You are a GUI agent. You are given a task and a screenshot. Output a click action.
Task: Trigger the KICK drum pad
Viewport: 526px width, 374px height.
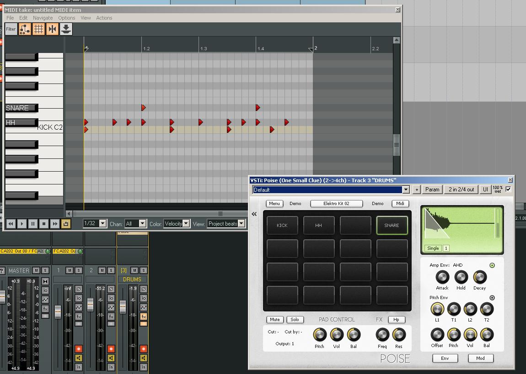click(282, 225)
